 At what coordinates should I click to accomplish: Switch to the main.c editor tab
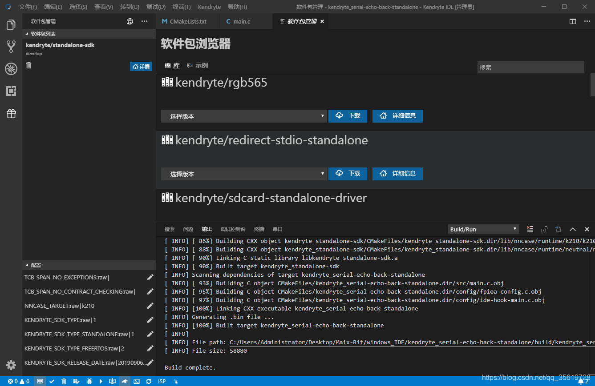(245, 21)
